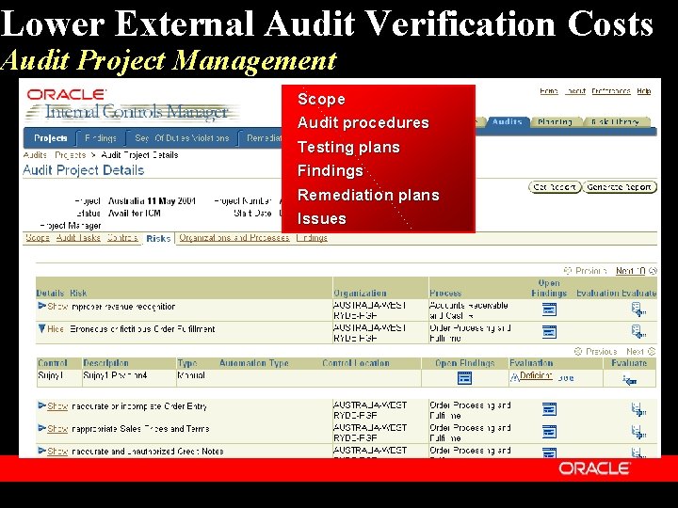Screen dimensions: 678x508
Task: Open the Scope project section link
Action: click(x=37, y=238)
